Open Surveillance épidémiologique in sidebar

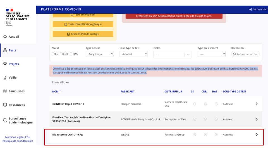(18, 120)
